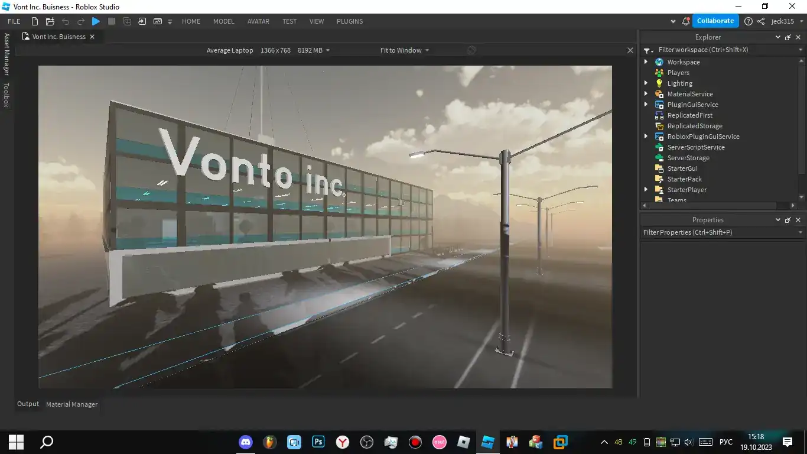
Task: Open Discord from the taskbar
Action: (246, 442)
